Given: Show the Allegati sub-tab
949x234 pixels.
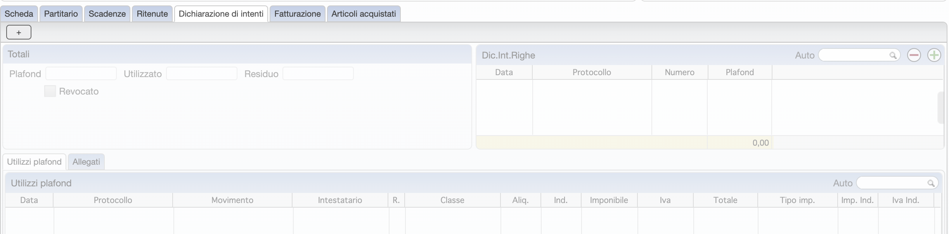Looking at the screenshot, I should (86, 162).
